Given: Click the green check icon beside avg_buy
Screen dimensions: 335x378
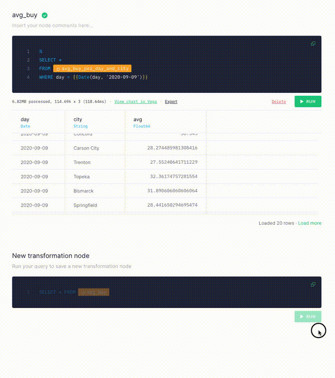Looking at the screenshot, I should pyautogui.click(x=45, y=15).
